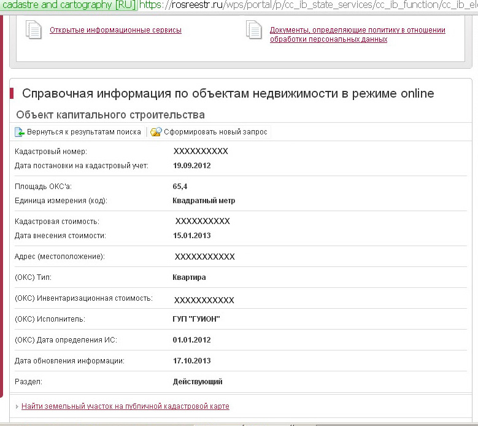Image resolution: width=478 pixels, height=426 pixels.
Task: Go back via Вернуться к результатам поиска
Action: tap(83, 132)
